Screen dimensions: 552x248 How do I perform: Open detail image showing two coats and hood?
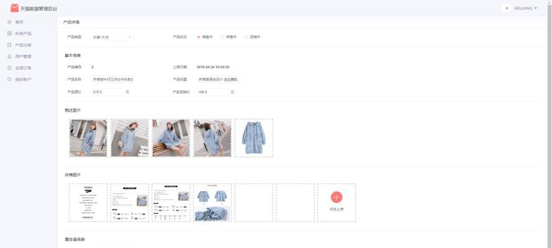(212, 203)
